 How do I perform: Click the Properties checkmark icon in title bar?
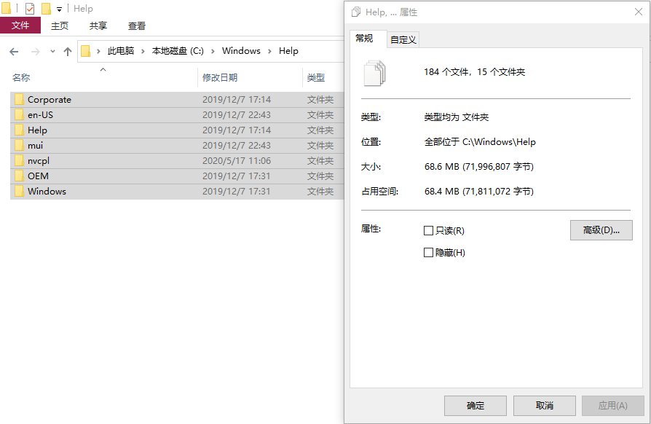30,9
